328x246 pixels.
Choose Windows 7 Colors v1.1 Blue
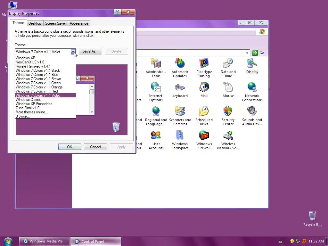(x=45, y=75)
